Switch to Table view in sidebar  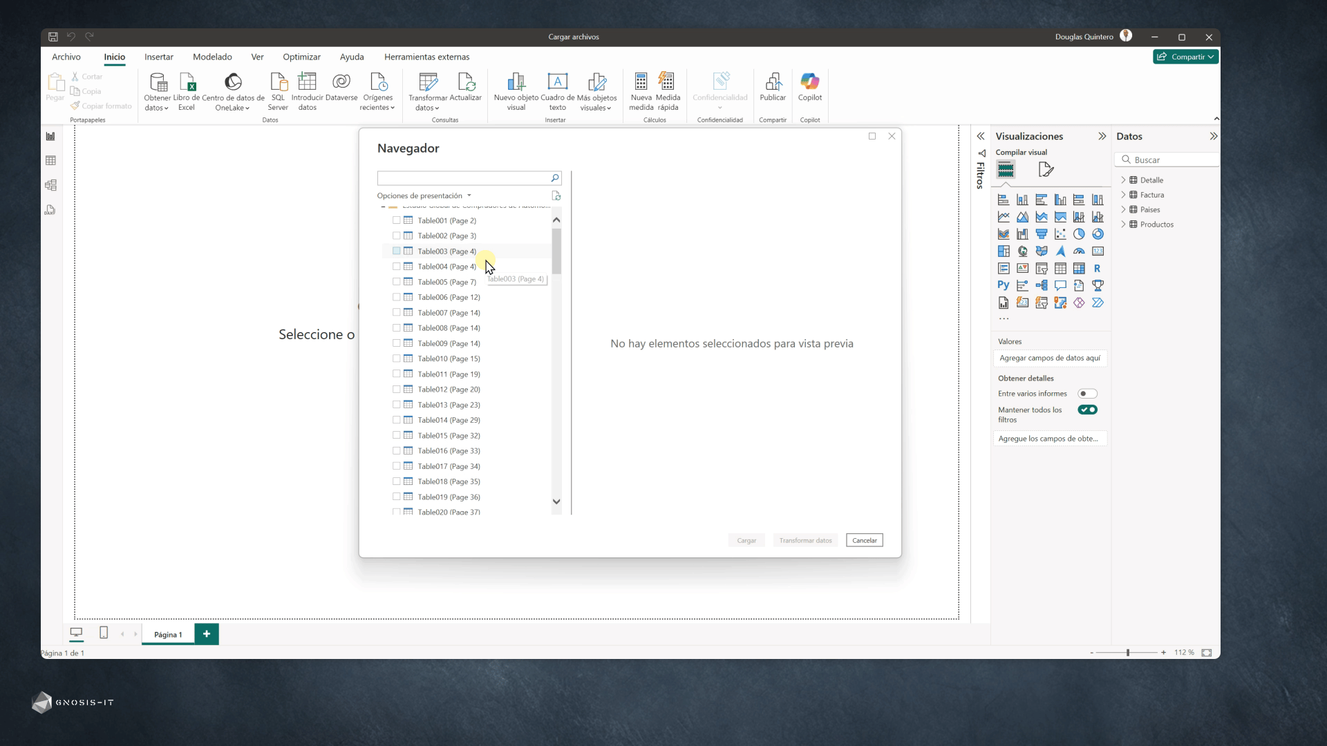click(50, 160)
